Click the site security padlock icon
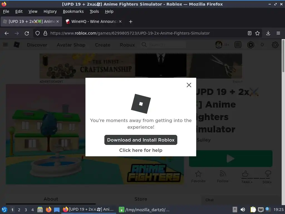Image resolution: width=285 pixels, height=214 pixels. (45, 33)
